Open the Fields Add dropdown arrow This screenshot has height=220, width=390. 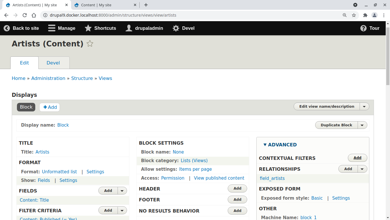[x=122, y=190]
